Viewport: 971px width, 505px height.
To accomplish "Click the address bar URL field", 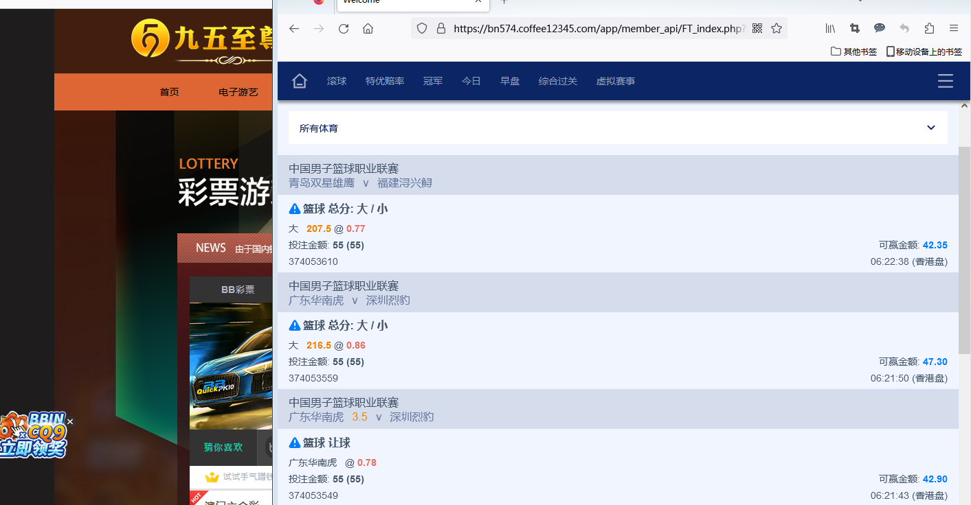I will point(599,28).
